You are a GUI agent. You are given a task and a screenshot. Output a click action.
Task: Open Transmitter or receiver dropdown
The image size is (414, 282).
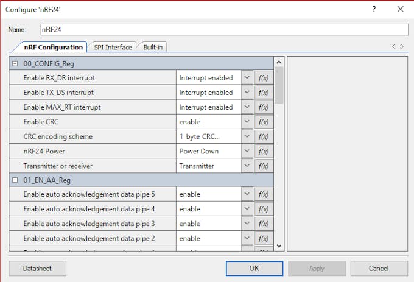point(247,166)
